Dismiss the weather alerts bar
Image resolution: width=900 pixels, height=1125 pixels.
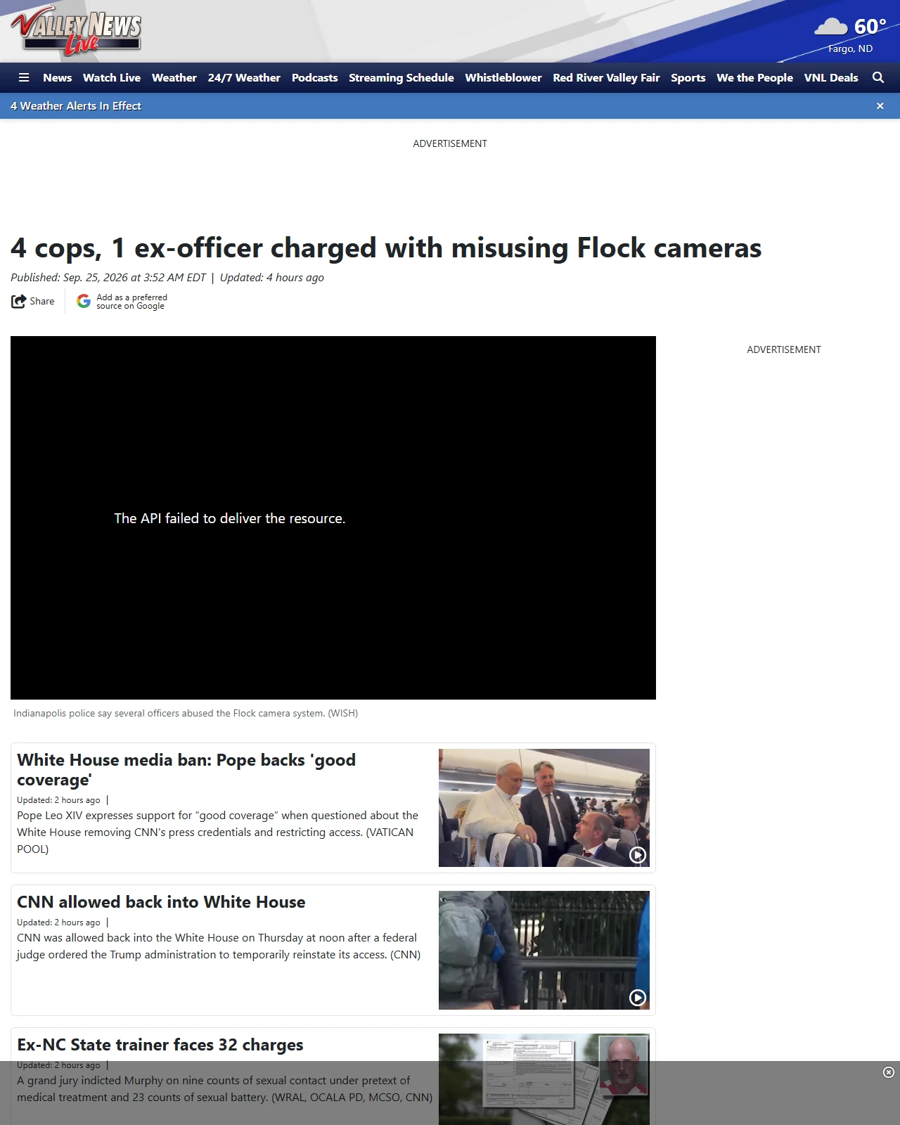click(880, 106)
